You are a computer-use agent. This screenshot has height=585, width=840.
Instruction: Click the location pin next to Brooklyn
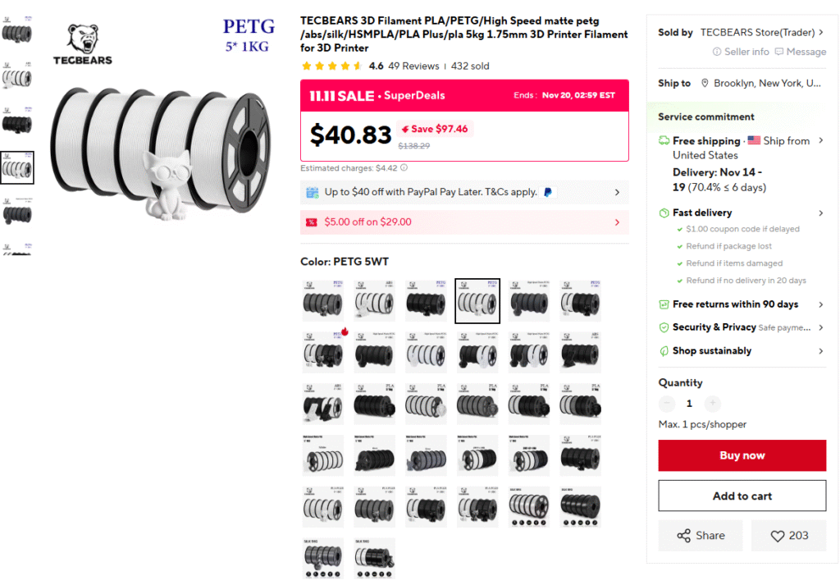tap(705, 84)
